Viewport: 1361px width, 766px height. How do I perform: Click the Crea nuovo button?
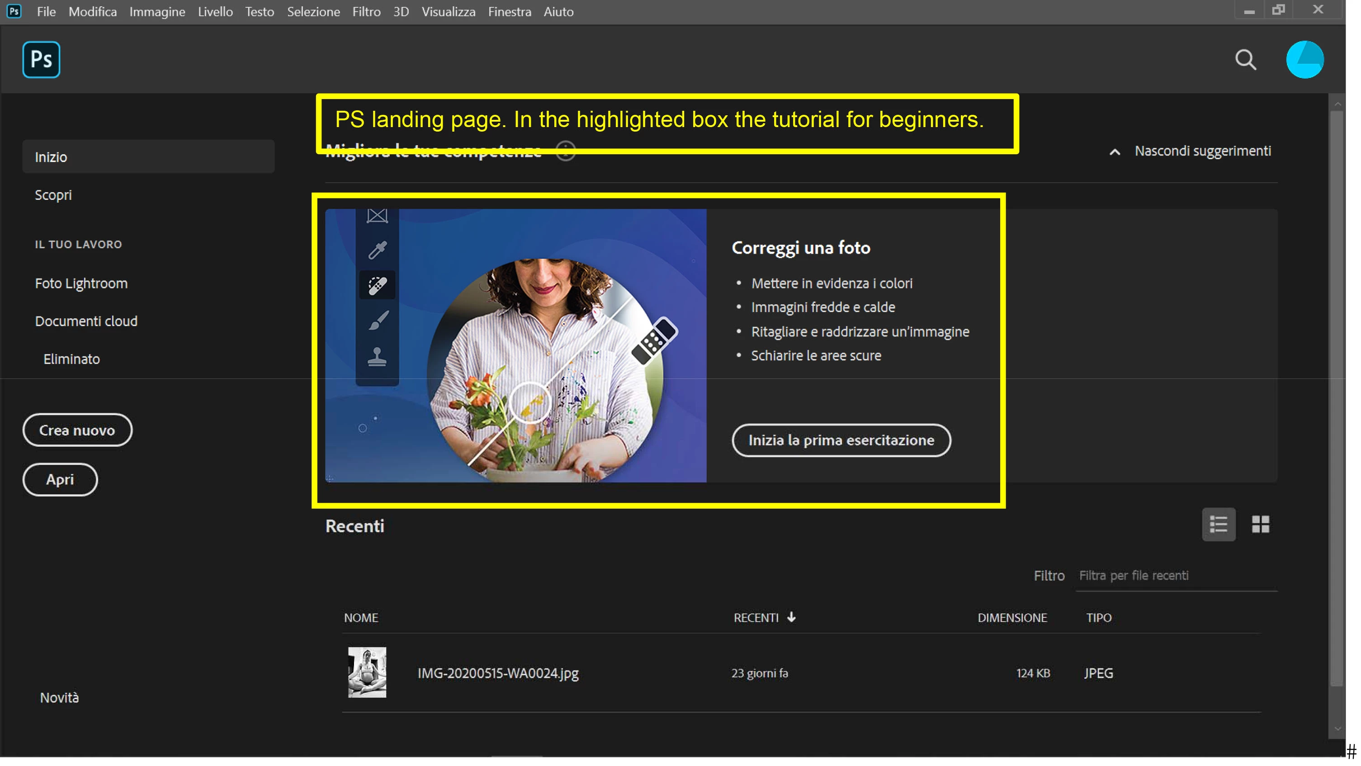pyautogui.click(x=77, y=430)
